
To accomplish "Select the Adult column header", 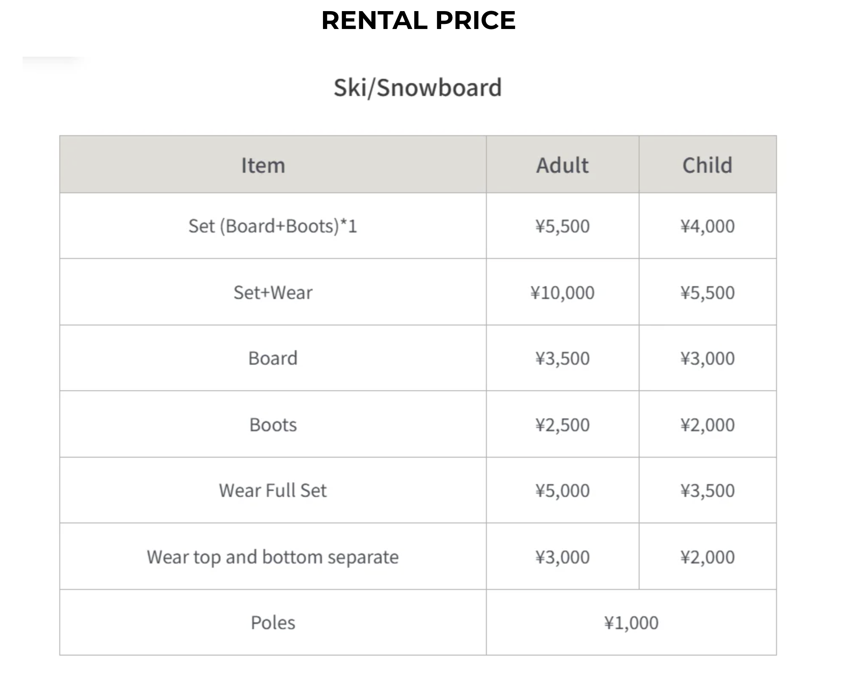I will click(562, 165).
